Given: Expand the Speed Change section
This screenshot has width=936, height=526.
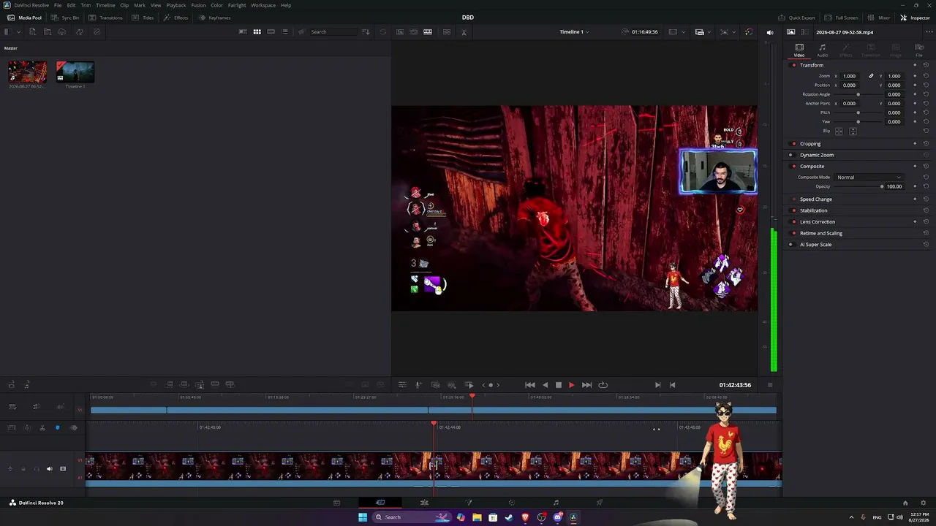Looking at the screenshot, I should coord(816,199).
